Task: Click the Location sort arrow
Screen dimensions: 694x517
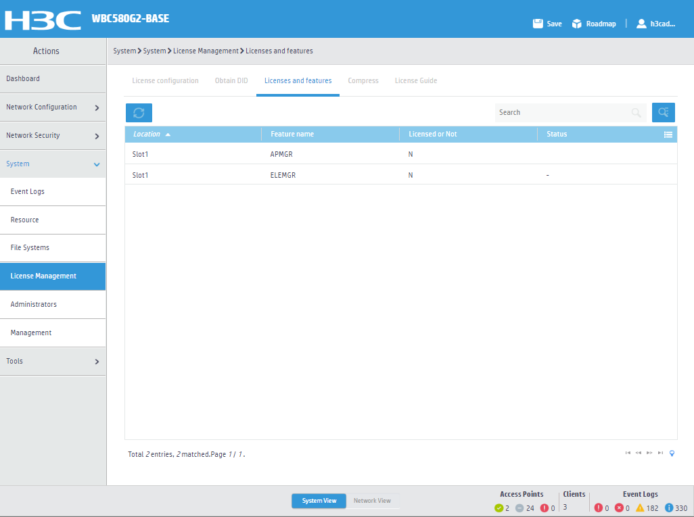Action: pos(168,134)
